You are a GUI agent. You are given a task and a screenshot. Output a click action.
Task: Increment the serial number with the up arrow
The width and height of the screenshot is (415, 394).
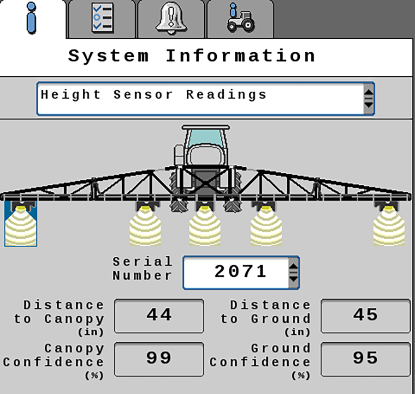point(294,267)
